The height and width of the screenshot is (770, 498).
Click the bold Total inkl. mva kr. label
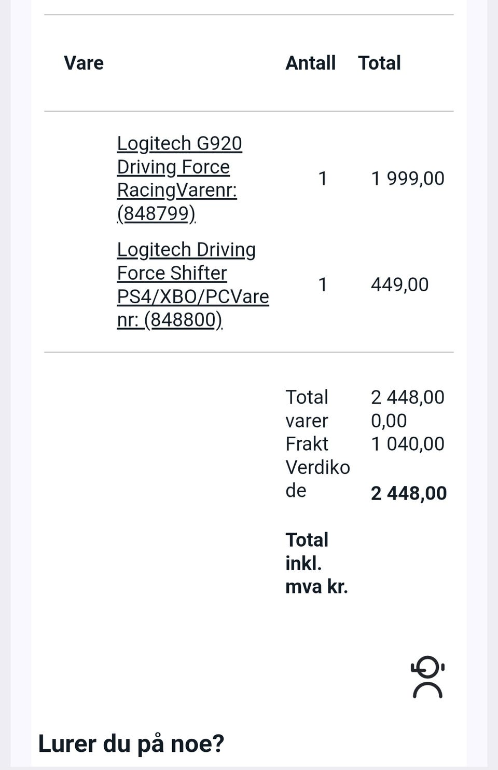click(316, 563)
